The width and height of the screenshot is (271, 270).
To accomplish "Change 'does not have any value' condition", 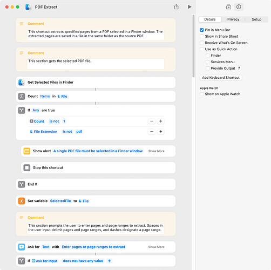I will click(83, 261).
